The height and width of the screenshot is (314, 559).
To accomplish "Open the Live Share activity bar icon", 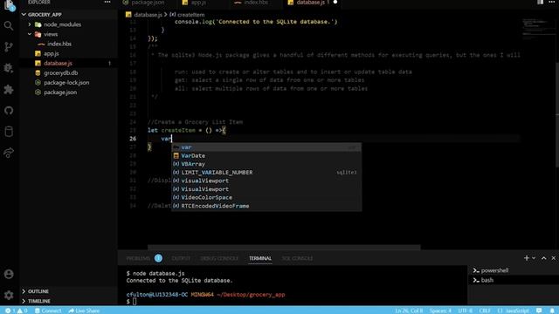I will point(9,153).
